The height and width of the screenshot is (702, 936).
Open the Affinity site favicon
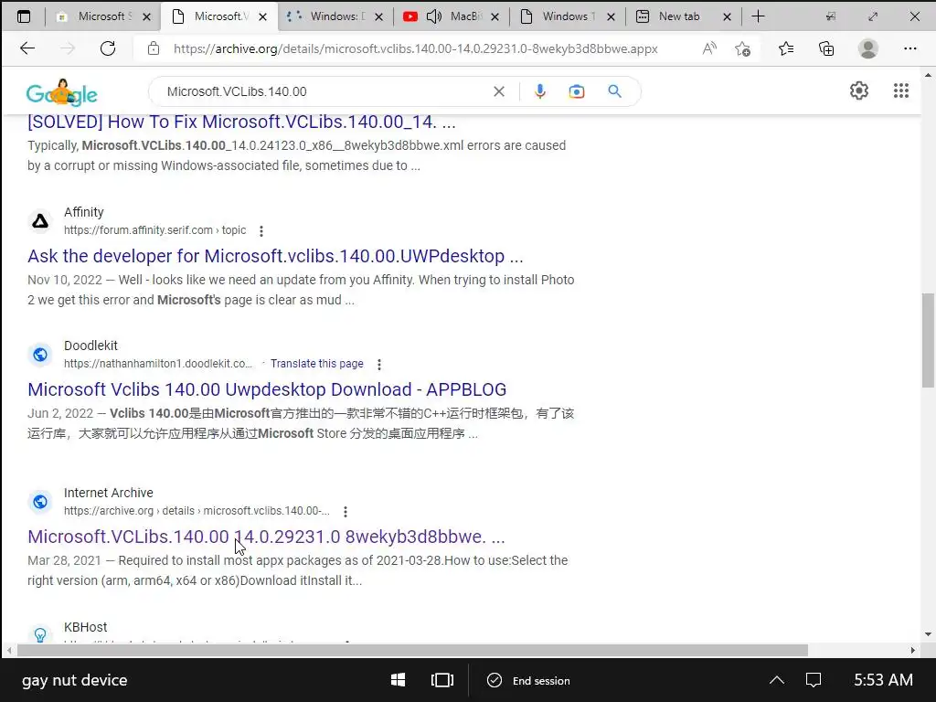click(40, 221)
